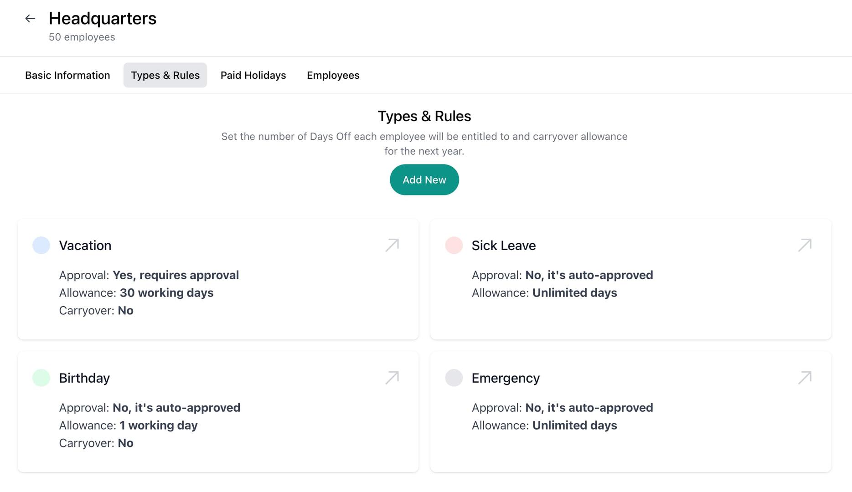852x492 pixels.
Task: Click the Birthday card title
Action: (84, 378)
